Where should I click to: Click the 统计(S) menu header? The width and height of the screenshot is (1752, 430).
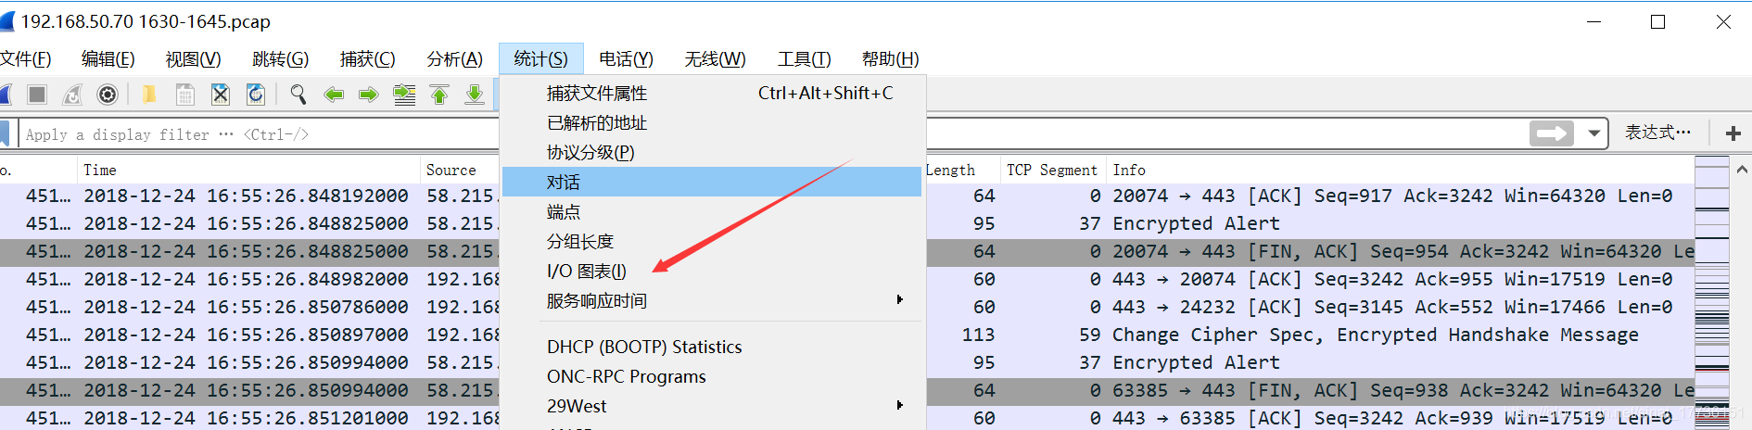pyautogui.click(x=540, y=59)
